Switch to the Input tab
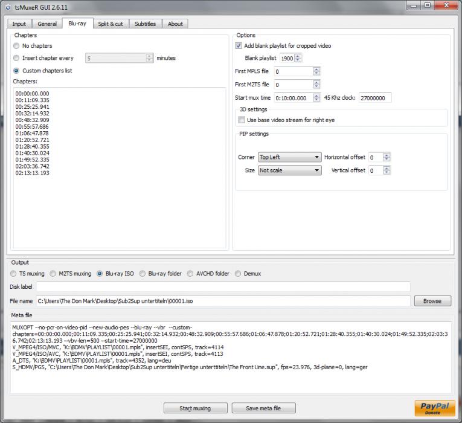Image resolution: width=462 pixels, height=423 pixels. (x=19, y=24)
